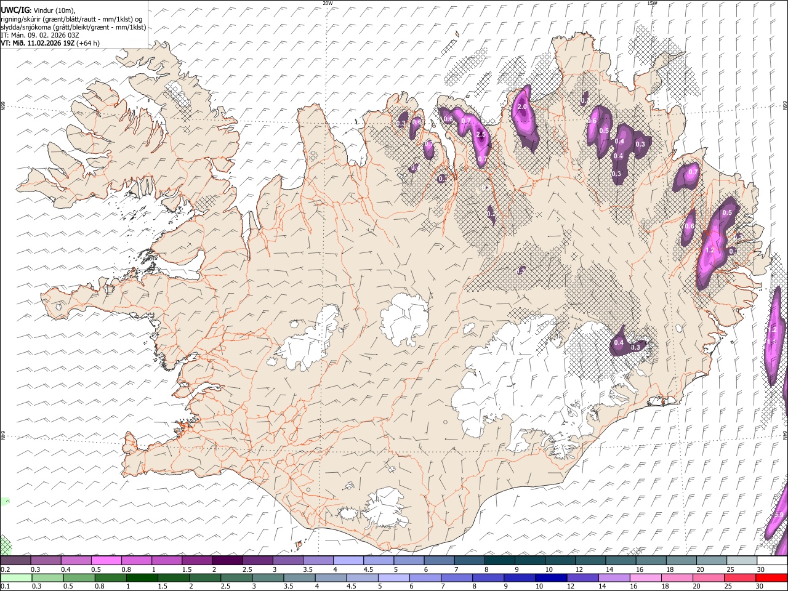Click the magenta 1.5 swatch, upper legend row
Viewport: 788px width, 591px height.
pos(196,561)
